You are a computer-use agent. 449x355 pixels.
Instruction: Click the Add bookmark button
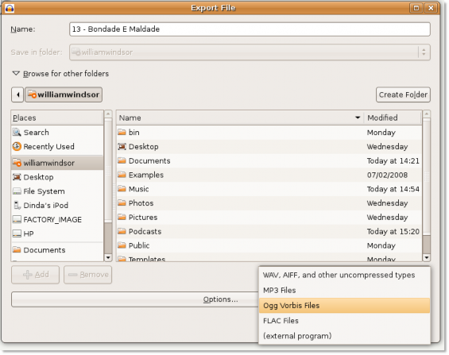(36, 275)
